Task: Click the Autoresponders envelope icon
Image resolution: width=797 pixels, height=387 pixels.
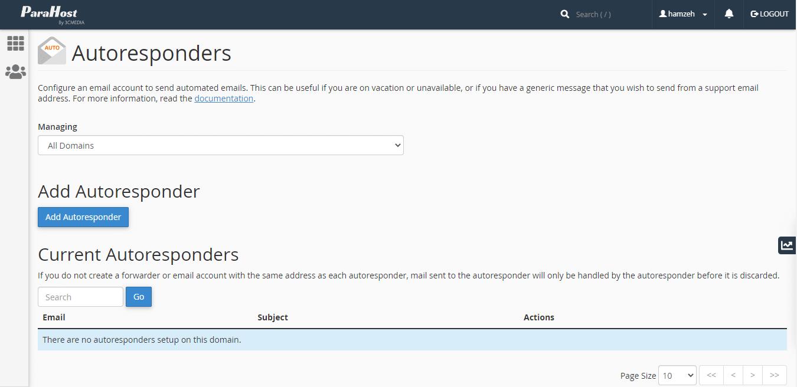Action: (x=52, y=51)
